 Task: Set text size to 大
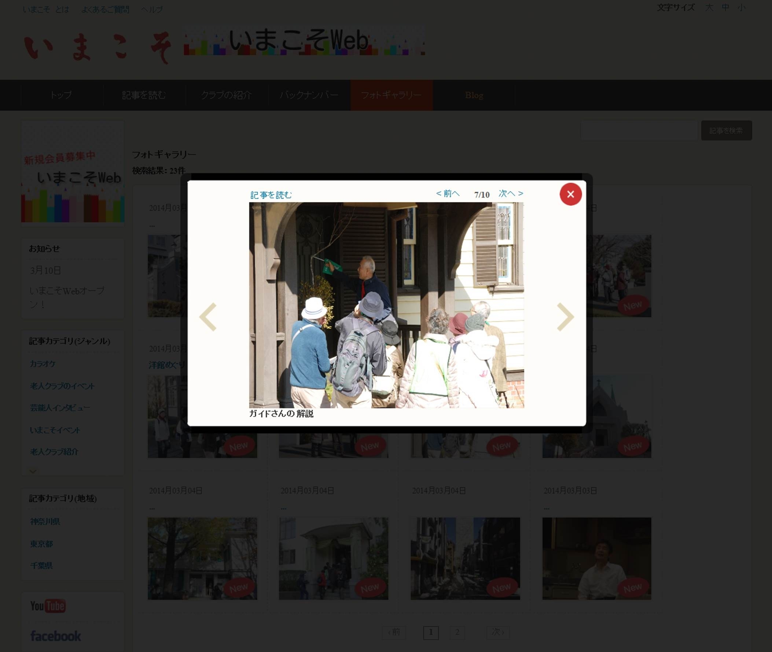point(709,7)
